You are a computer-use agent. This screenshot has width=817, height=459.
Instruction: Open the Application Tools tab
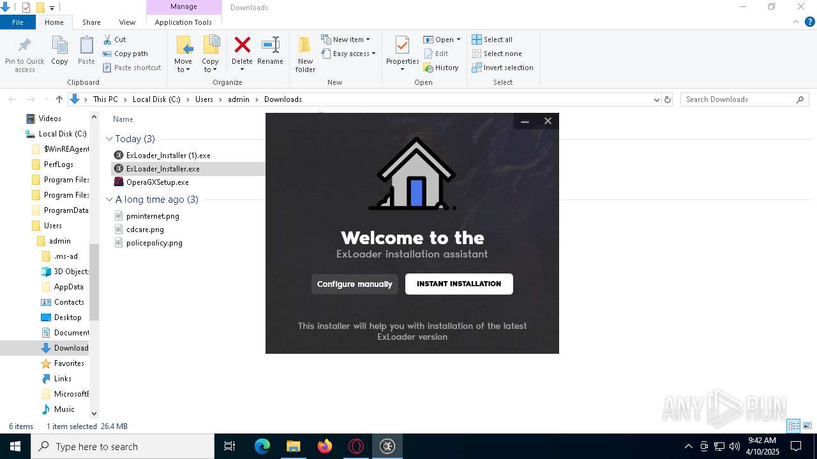(183, 22)
